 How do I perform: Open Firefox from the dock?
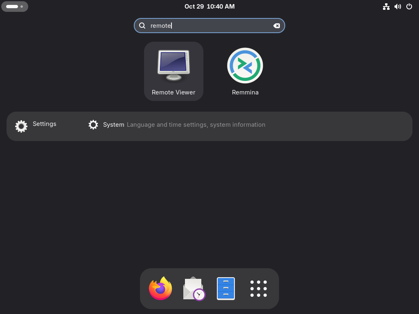coord(160,289)
